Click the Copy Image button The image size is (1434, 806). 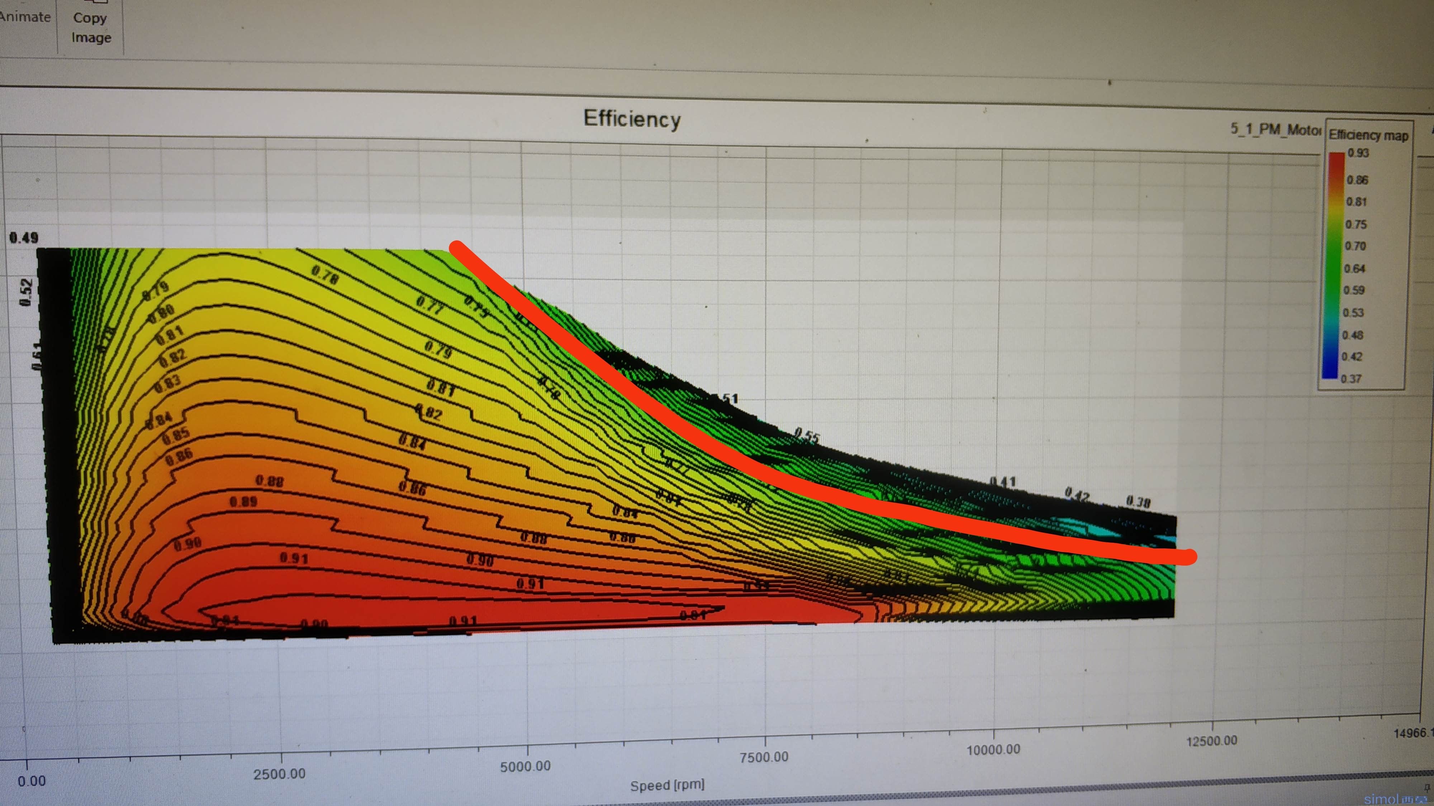coord(91,27)
